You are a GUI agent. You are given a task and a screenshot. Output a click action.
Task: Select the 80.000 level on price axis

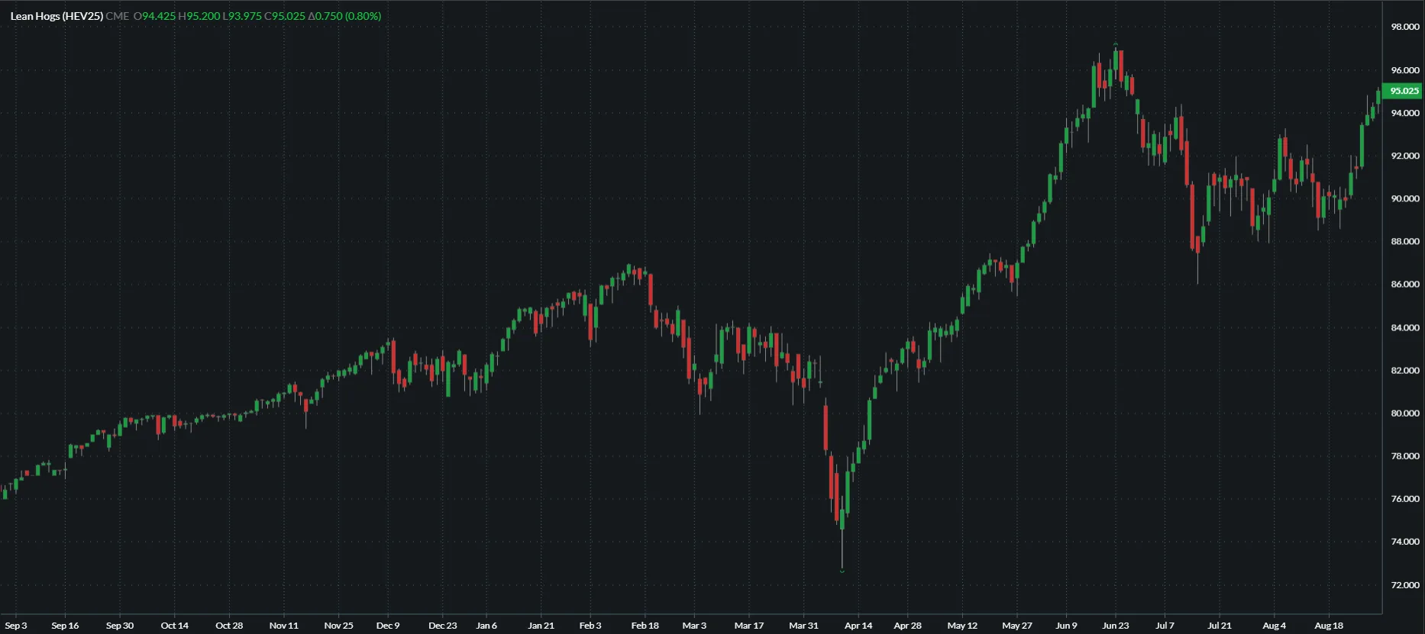pos(1405,414)
